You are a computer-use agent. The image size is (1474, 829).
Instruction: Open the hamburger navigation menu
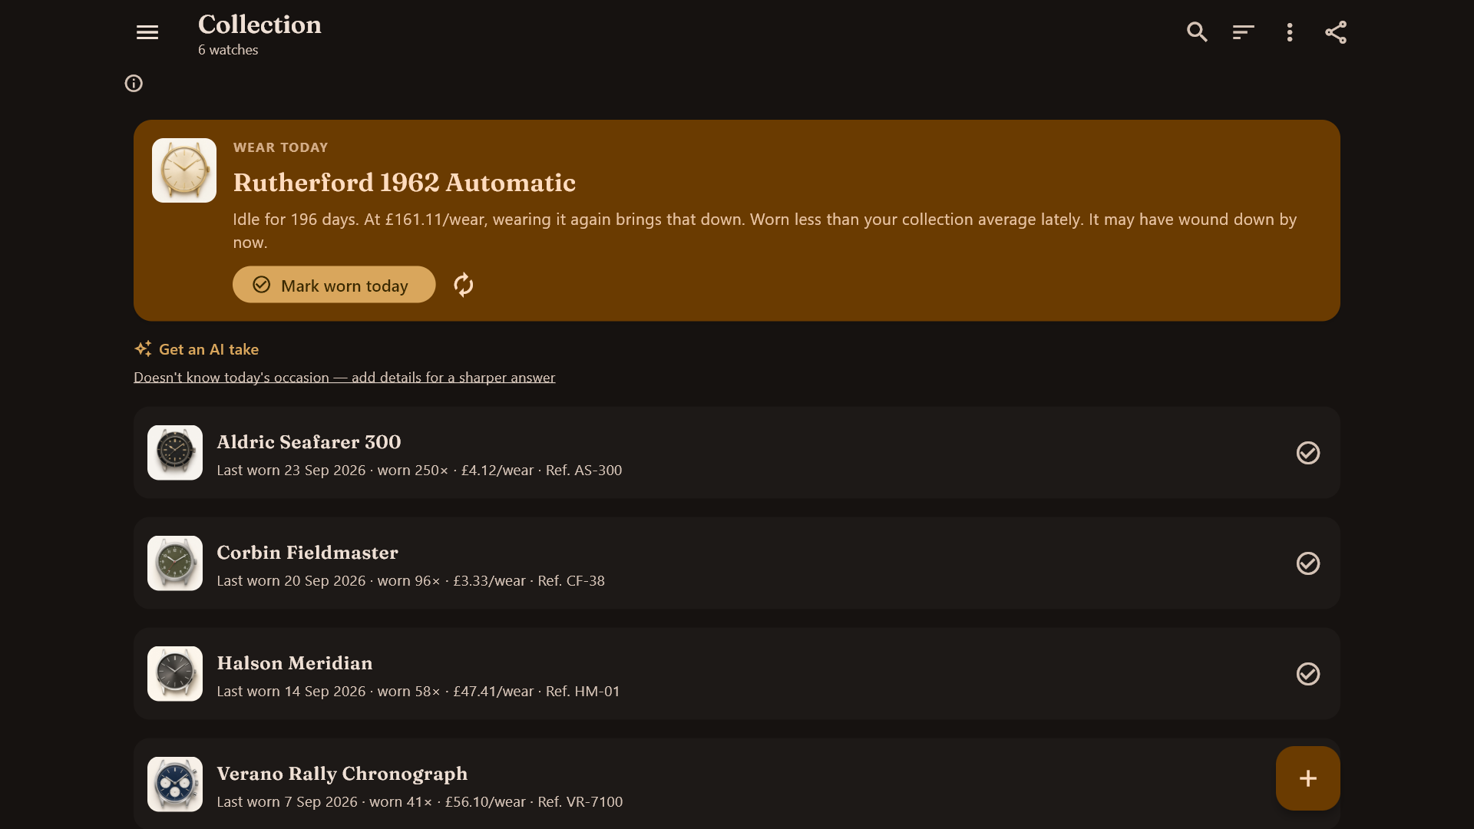click(x=147, y=32)
